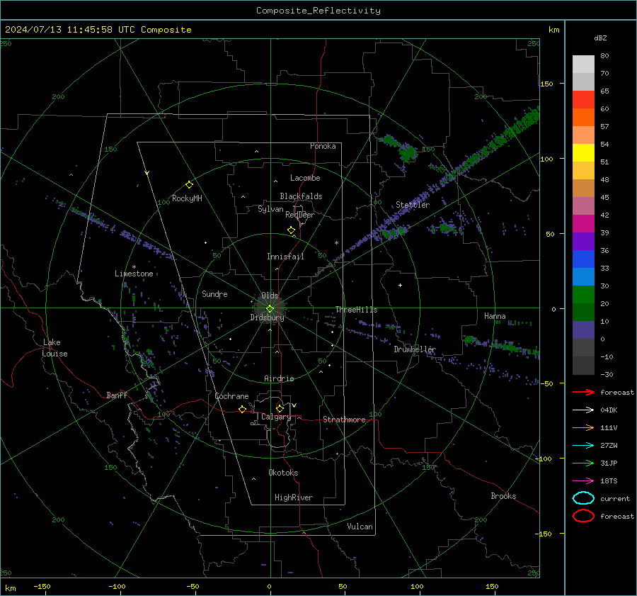637x596 pixels.
Task: Click yellow diamond marker at radar center near Olds
Action: click(x=270, y=309)
